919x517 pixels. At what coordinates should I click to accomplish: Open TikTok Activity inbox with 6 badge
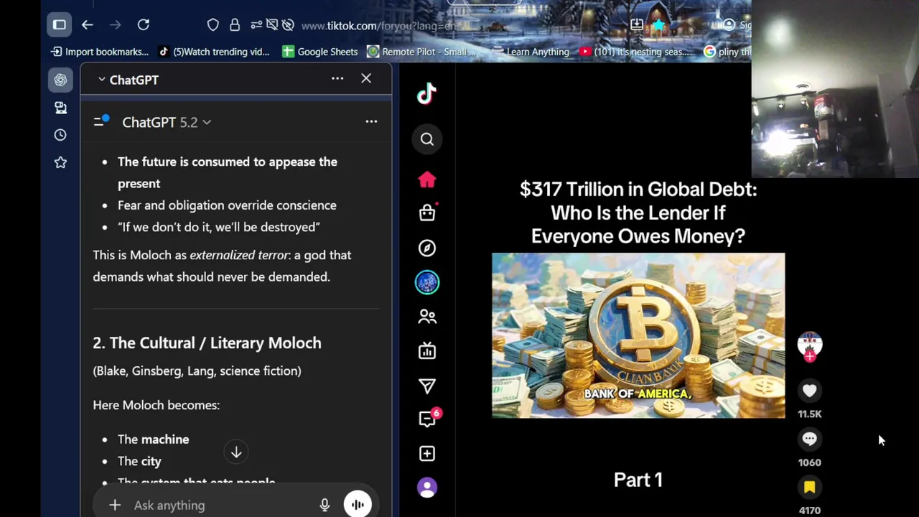click(x=429, y=419)
